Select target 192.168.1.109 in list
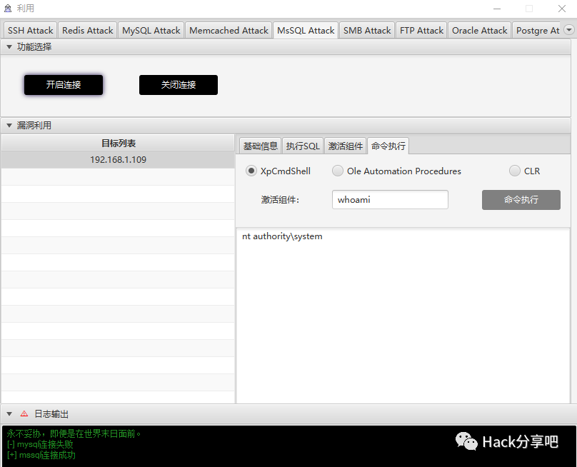The image size is (577, 467). pos(118,160)
